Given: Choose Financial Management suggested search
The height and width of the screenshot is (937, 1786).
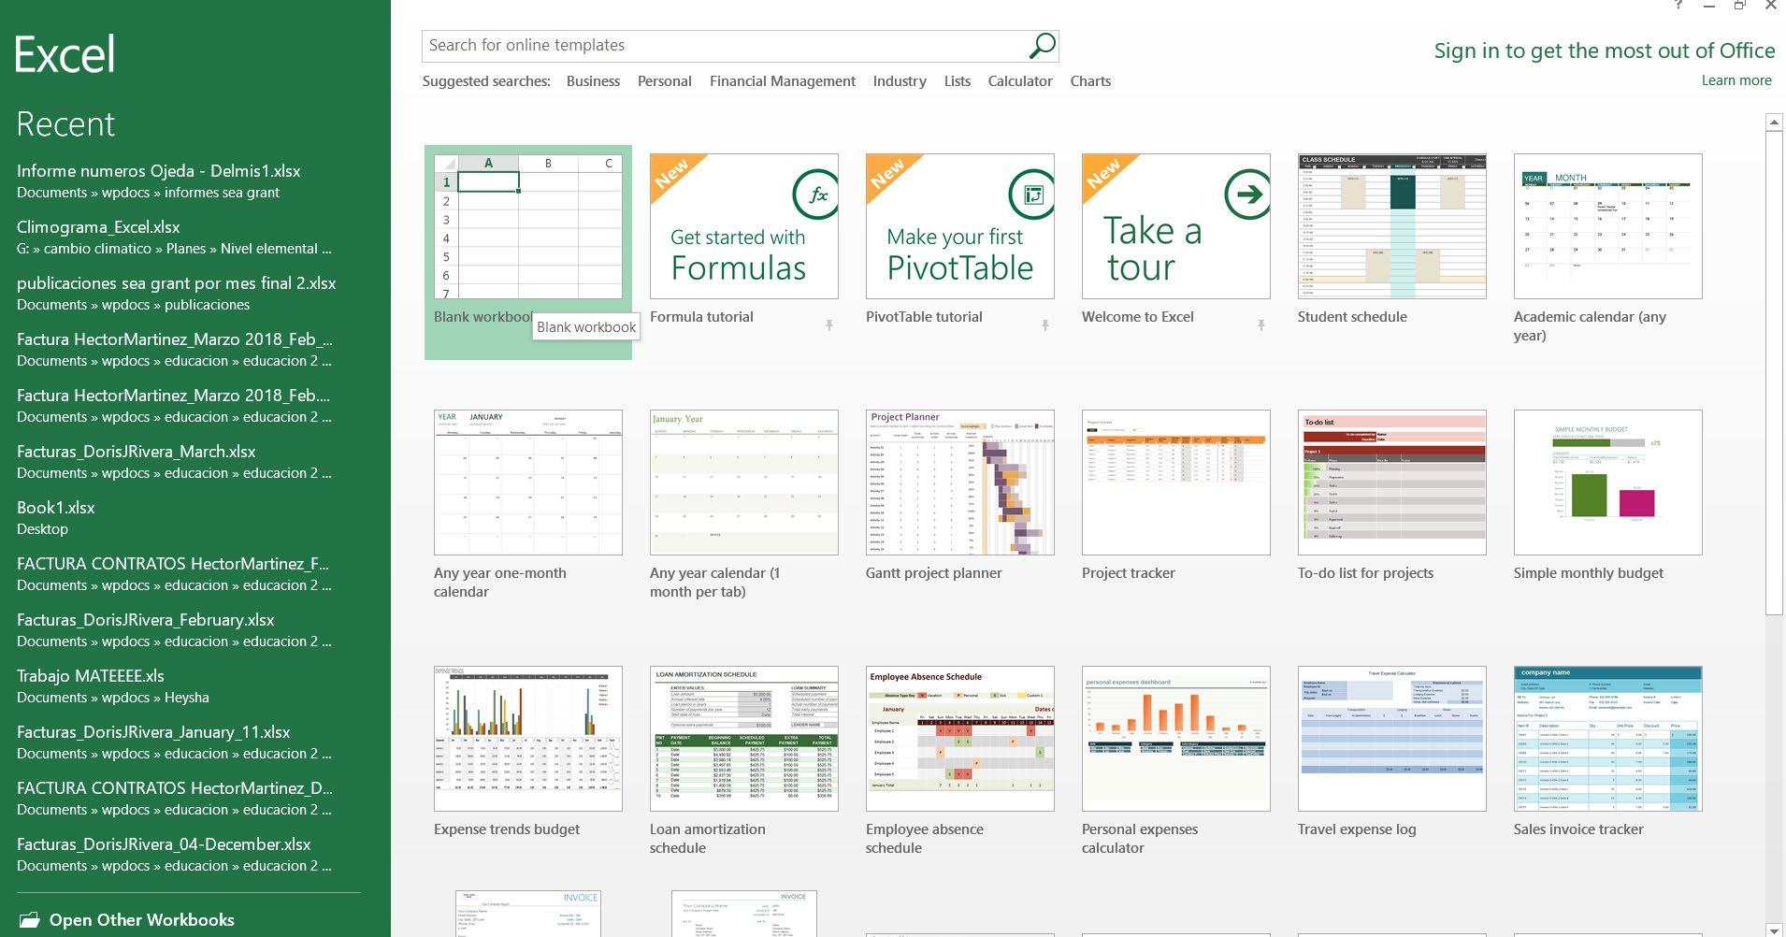Looking at the screenshot, I should coord(783,81).
